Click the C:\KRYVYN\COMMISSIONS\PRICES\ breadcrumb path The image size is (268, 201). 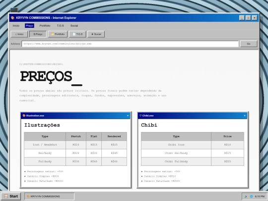coord(41,64)
